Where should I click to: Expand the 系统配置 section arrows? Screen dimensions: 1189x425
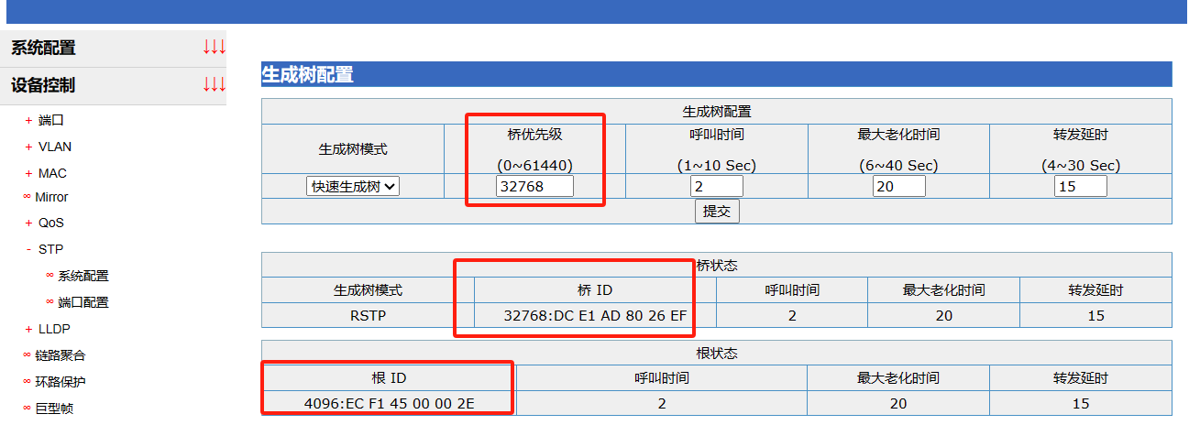(214, 48)
